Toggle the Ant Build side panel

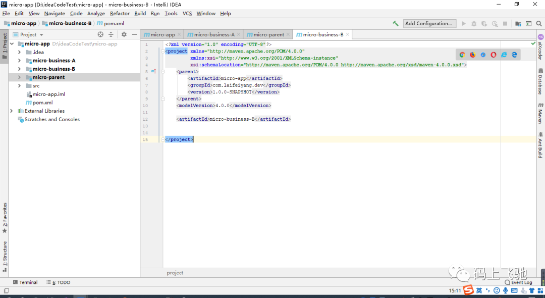coord(540,145)
